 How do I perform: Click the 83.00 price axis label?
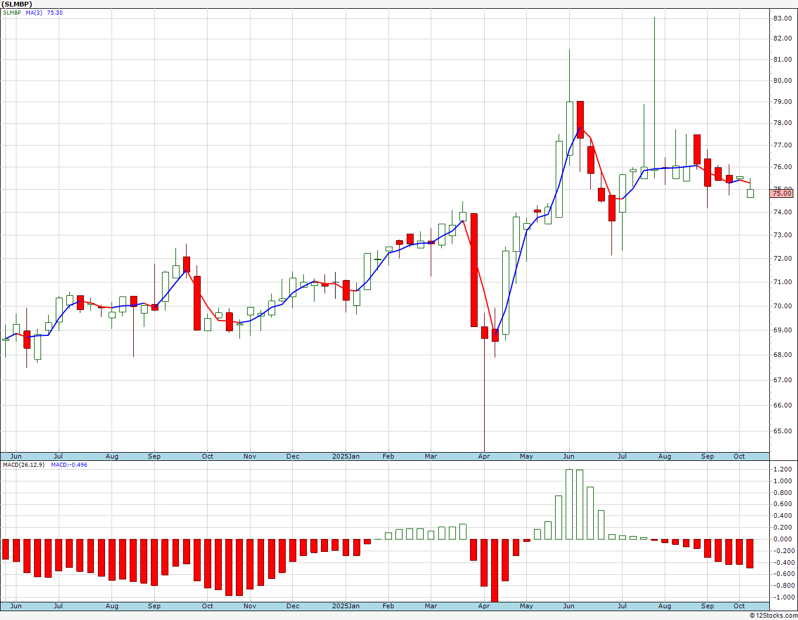[782, 19]
